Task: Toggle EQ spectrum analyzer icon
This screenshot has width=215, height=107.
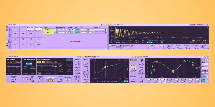Action: pyautogui.click(x=206, y=60)
